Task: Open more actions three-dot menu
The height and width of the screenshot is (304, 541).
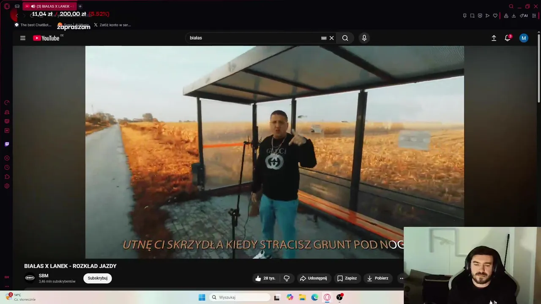Action: (x=402, y=278)
